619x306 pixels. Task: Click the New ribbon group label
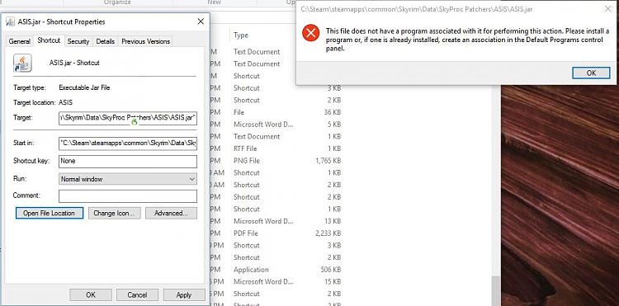(x=215, y=2)
